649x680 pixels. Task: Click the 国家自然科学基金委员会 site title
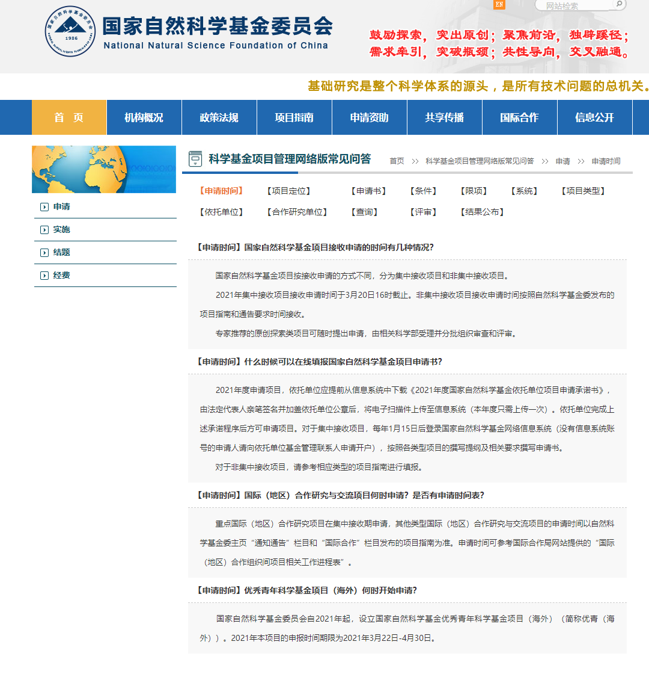[218, 26]
